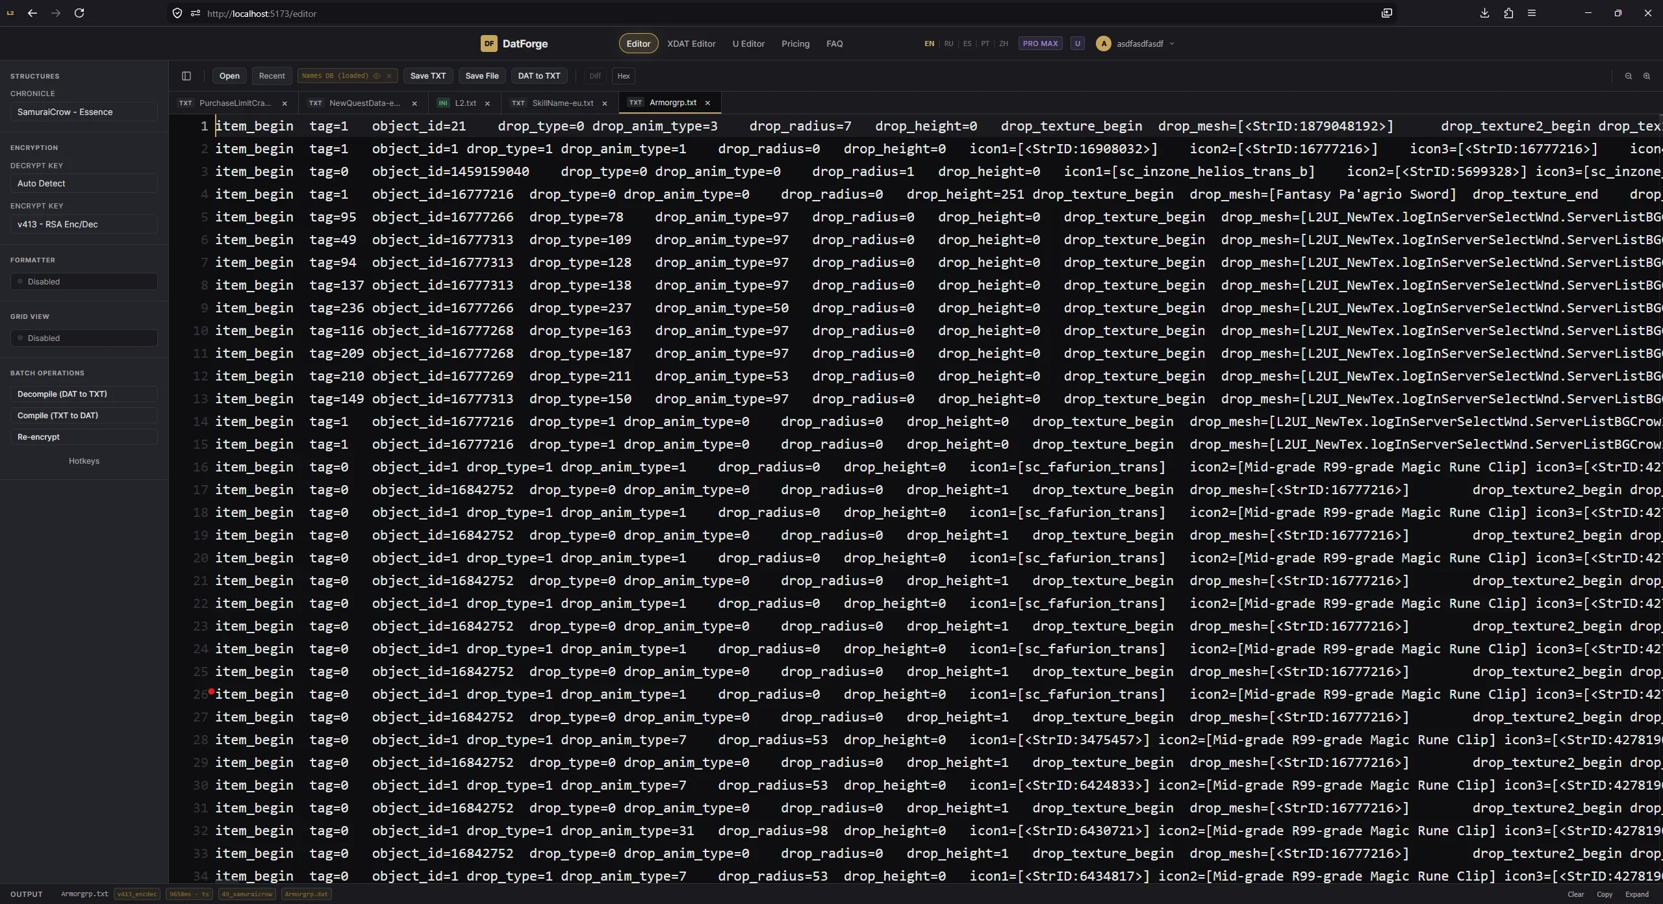Click the user avatar icon

[x=1103, y=44]
